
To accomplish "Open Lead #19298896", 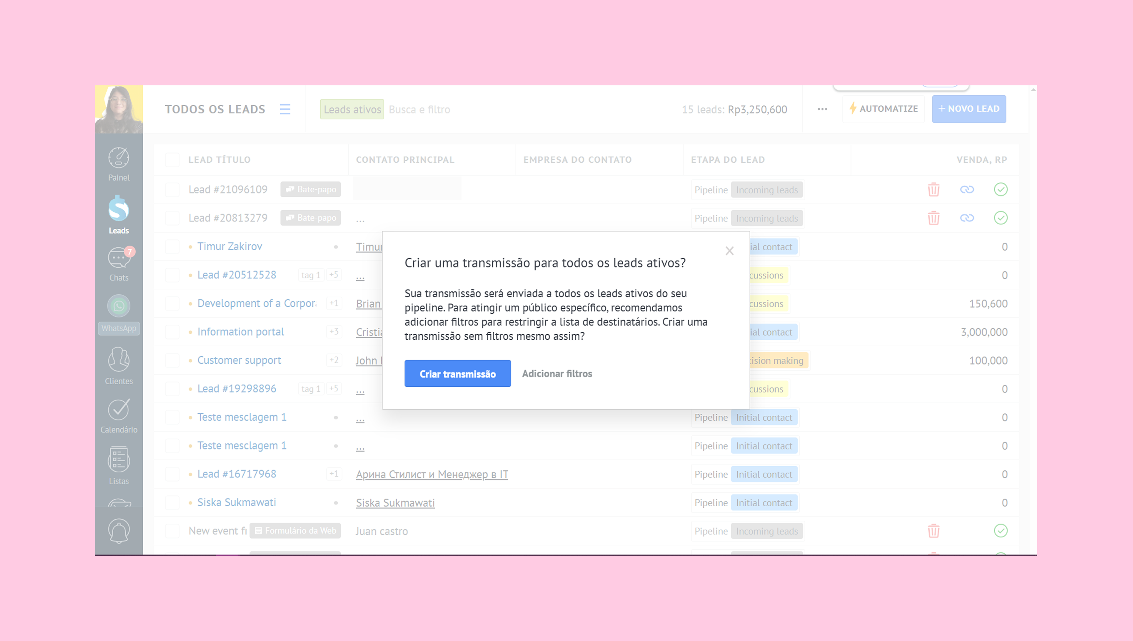I will pyautogui.click(x=237, y=389).
